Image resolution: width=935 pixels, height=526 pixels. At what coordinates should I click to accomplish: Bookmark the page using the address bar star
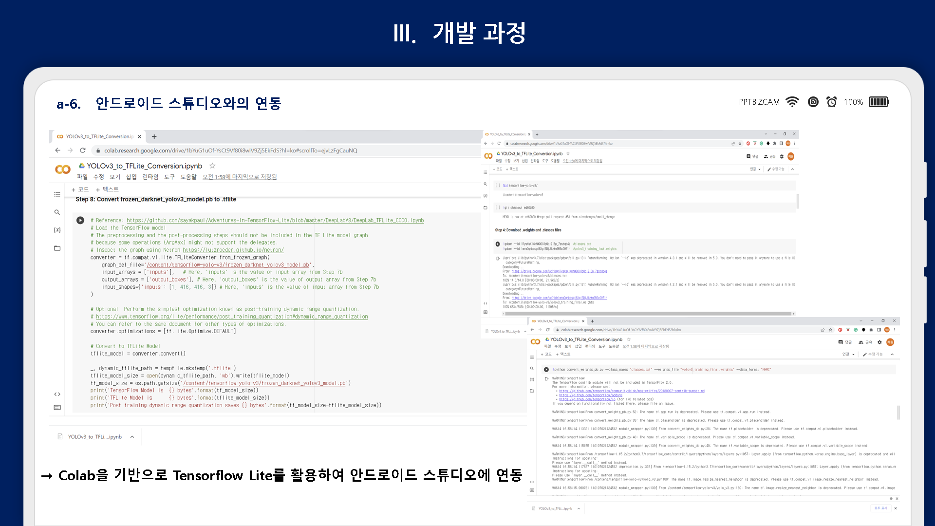pyautogui.click(x=740, y=143)
